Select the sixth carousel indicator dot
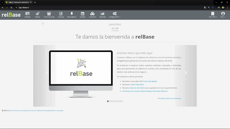 point(118,101)
